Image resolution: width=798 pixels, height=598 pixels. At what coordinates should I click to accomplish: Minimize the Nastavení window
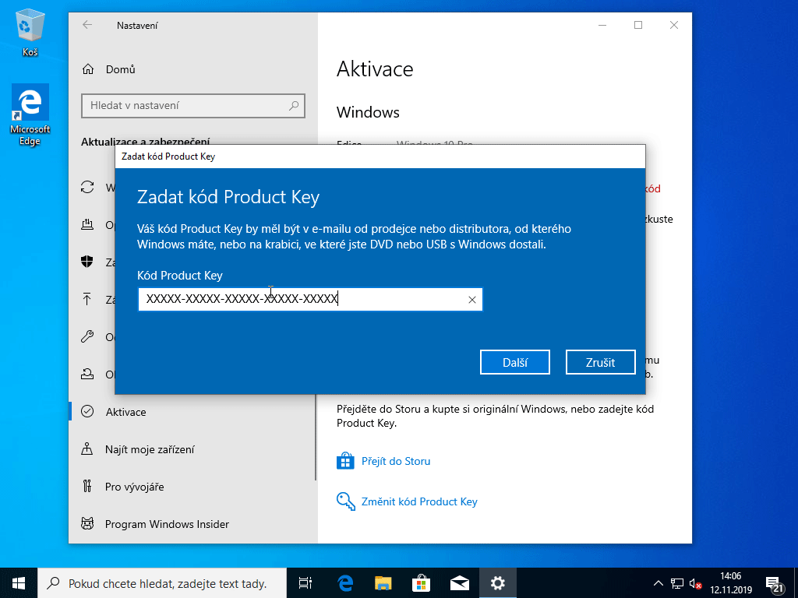(x=602, y=25)
